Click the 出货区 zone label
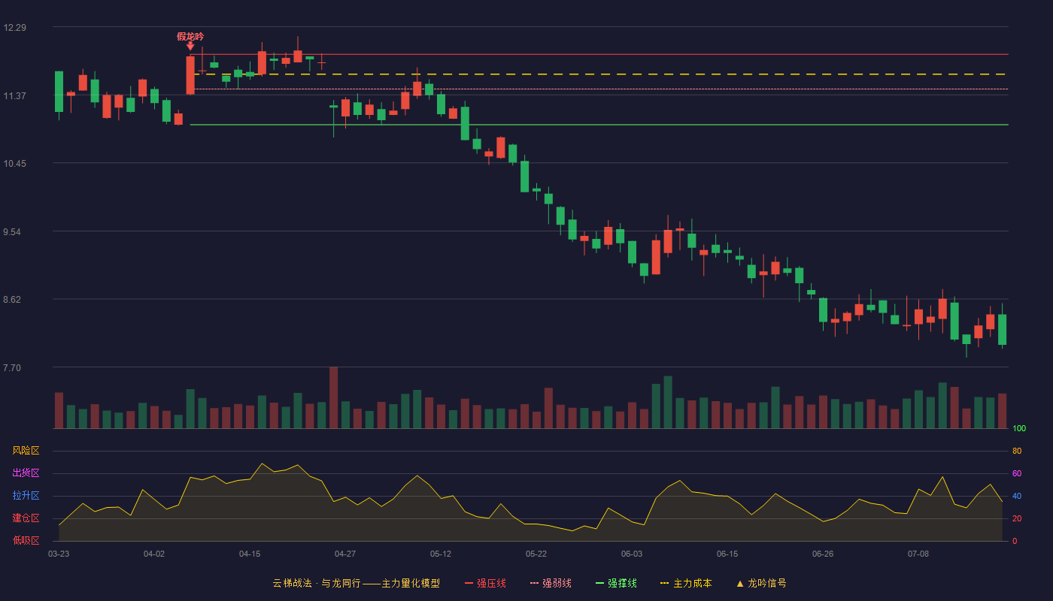The height and width of the screenshot is (601, 1053). coord(26,473)
